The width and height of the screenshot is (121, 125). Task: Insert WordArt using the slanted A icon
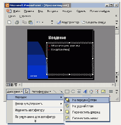85,91
